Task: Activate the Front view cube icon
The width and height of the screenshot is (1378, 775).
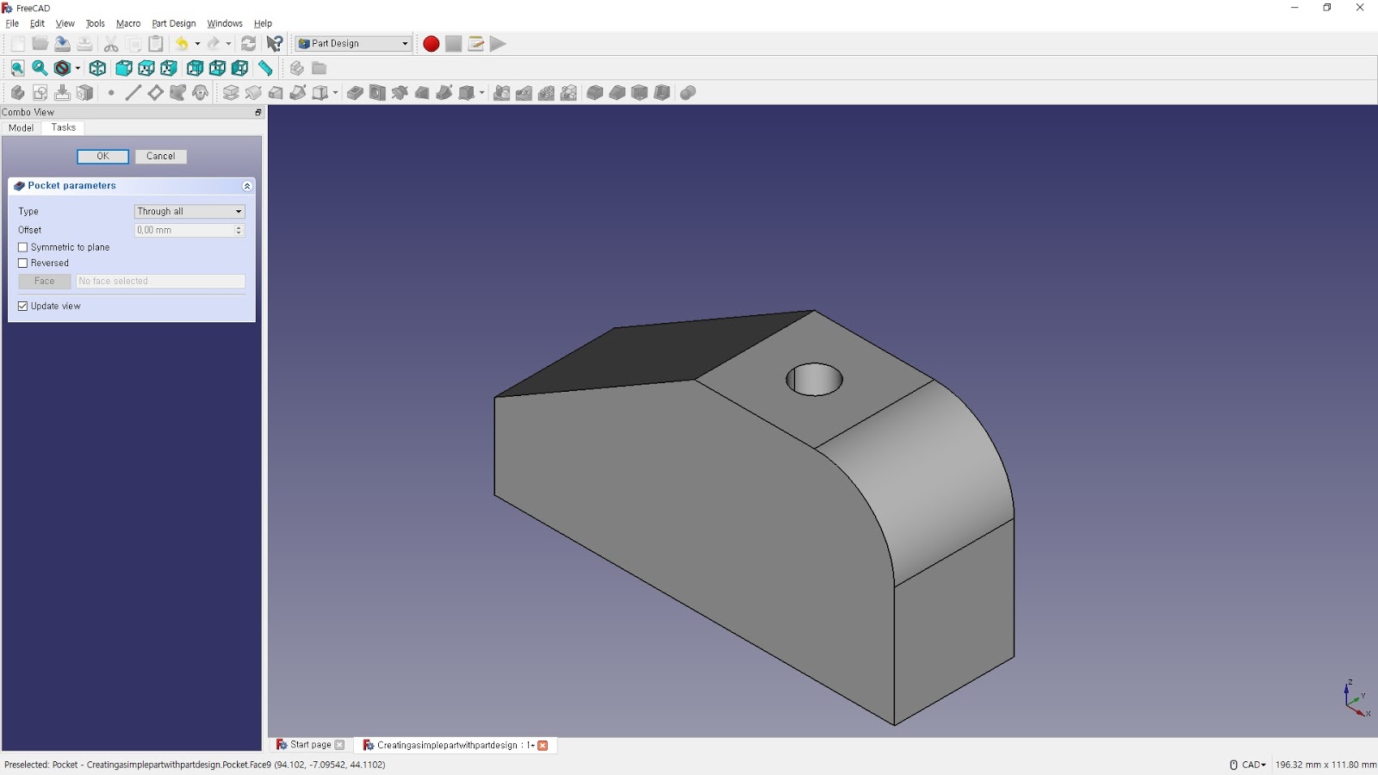Action: coord(123,68)
